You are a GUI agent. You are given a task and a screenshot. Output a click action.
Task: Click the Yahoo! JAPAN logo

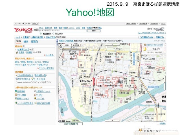pyautogui.click(x=23, y=30)
